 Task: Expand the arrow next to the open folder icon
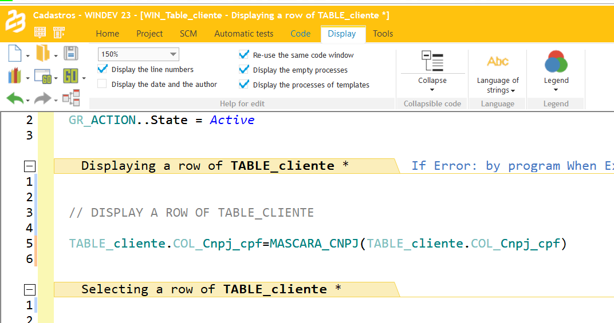pos(56,56)
